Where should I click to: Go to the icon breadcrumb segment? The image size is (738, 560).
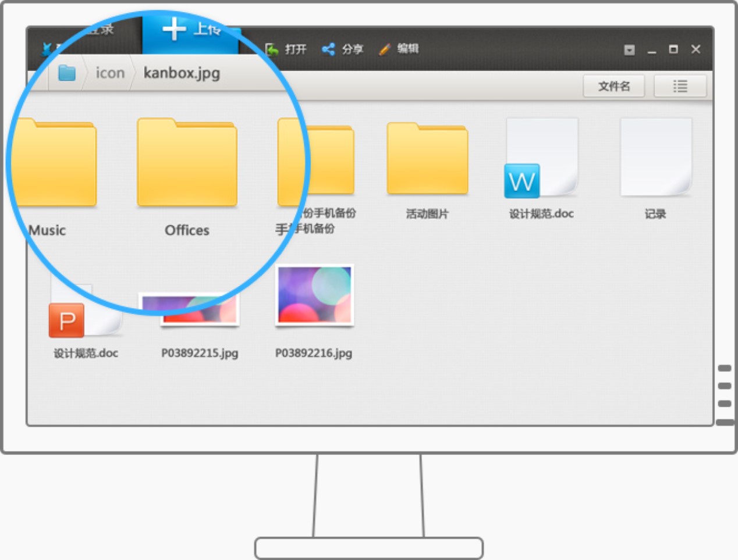point(110,73)
